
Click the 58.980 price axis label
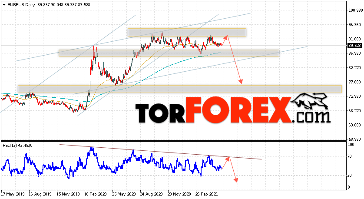tap(355, 139)
